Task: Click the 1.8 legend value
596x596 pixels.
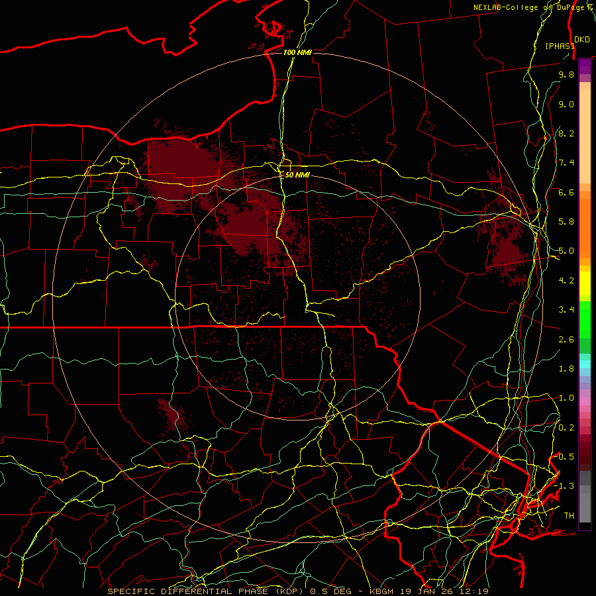Action: (x=566, y=369)
